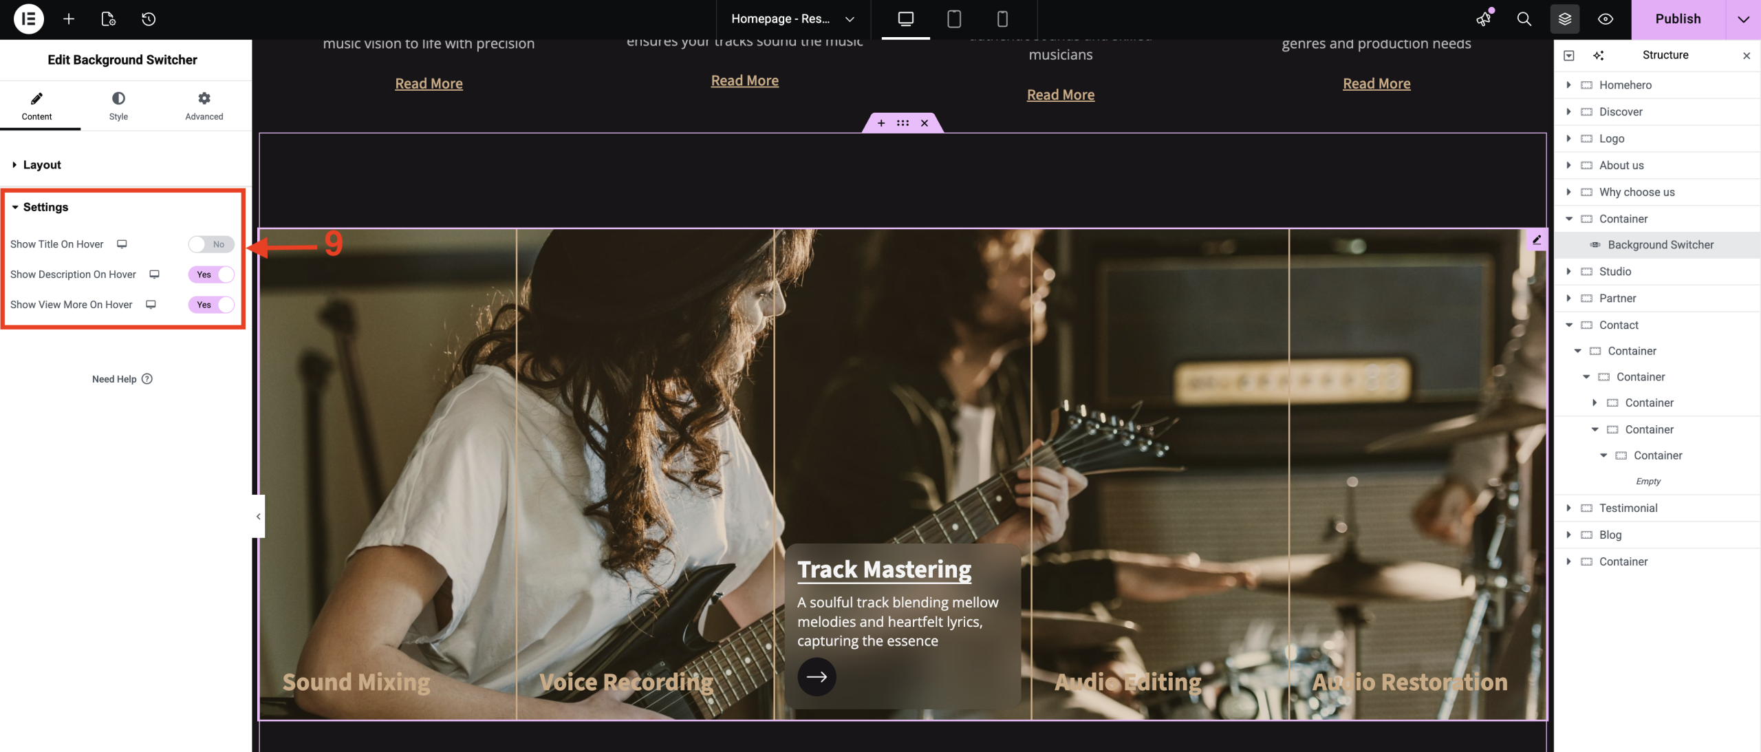Click the preview eye icon
The height and width of the screenshot is (752, 1761).
pyautogui.click(x=1605, y=19)
